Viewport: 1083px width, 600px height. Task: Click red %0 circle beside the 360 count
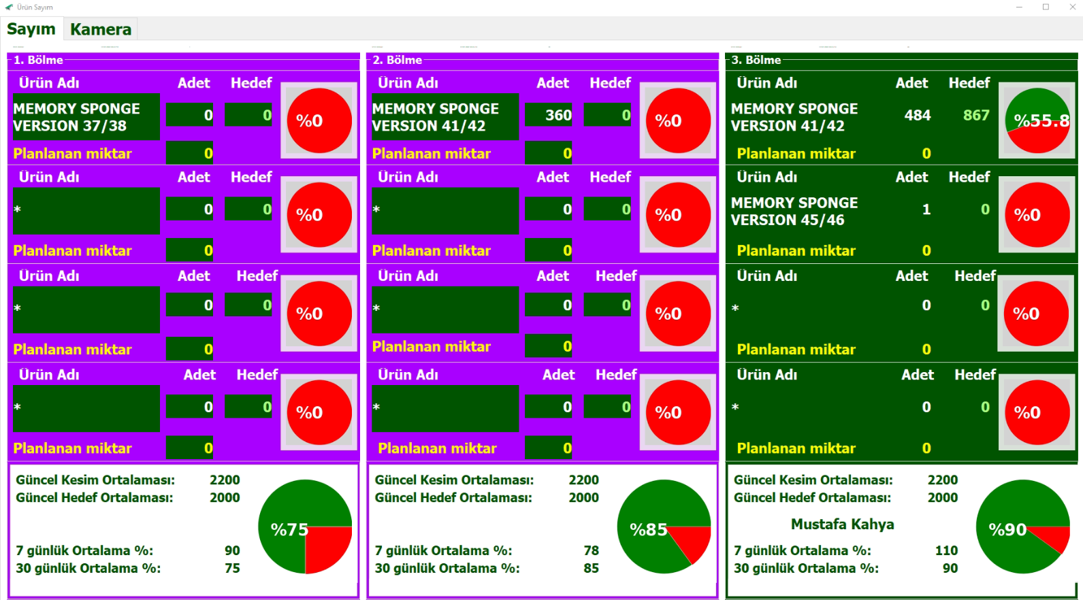coord(678,120)
